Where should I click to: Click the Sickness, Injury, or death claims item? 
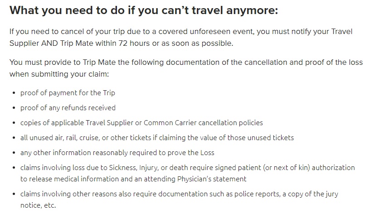[187, 173]
